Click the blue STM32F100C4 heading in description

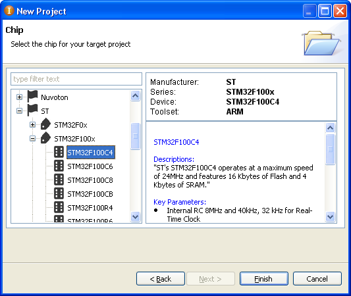176,142
